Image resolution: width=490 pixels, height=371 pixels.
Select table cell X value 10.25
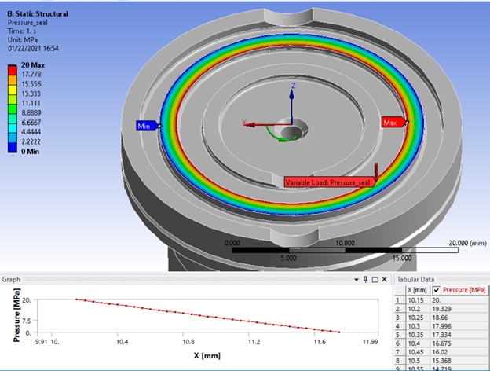point(417,318)
